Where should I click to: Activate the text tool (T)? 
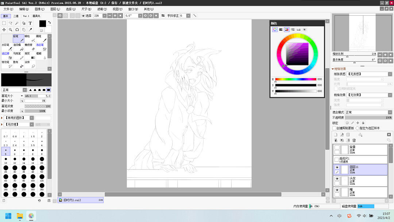click(x=30, y=23)
